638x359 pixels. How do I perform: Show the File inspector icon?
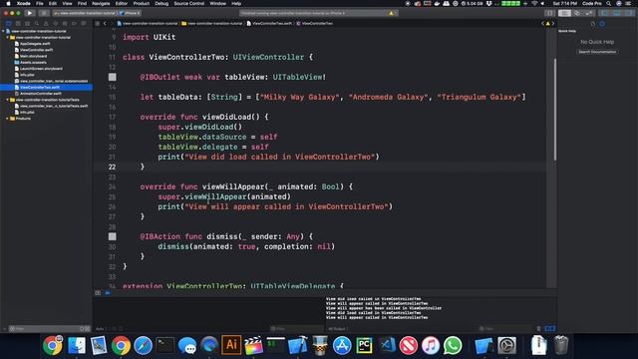tap(593, 24)
